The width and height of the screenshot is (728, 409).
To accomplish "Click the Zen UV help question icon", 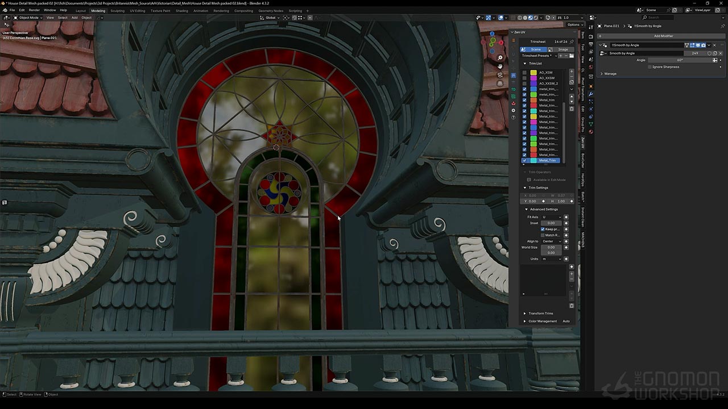I will click(514, 117).
